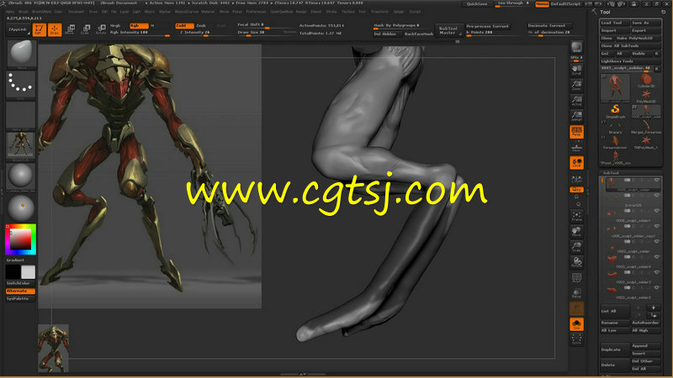Select the Merged_Forearms tool
The height and width of the screenshot is (378, 673).
646,127
